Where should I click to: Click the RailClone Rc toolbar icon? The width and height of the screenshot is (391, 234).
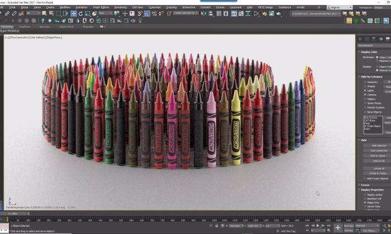point(386,21)
